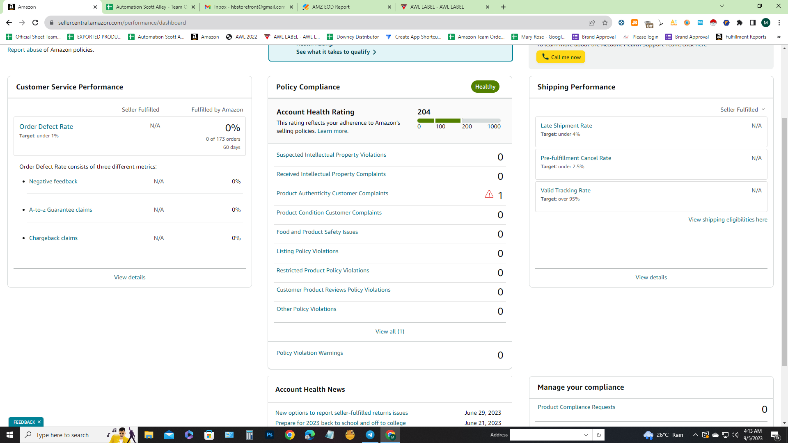Open Chrome extensions puzzle icon
This screenshot has width=788, height=443.
(x=740, y=23)
